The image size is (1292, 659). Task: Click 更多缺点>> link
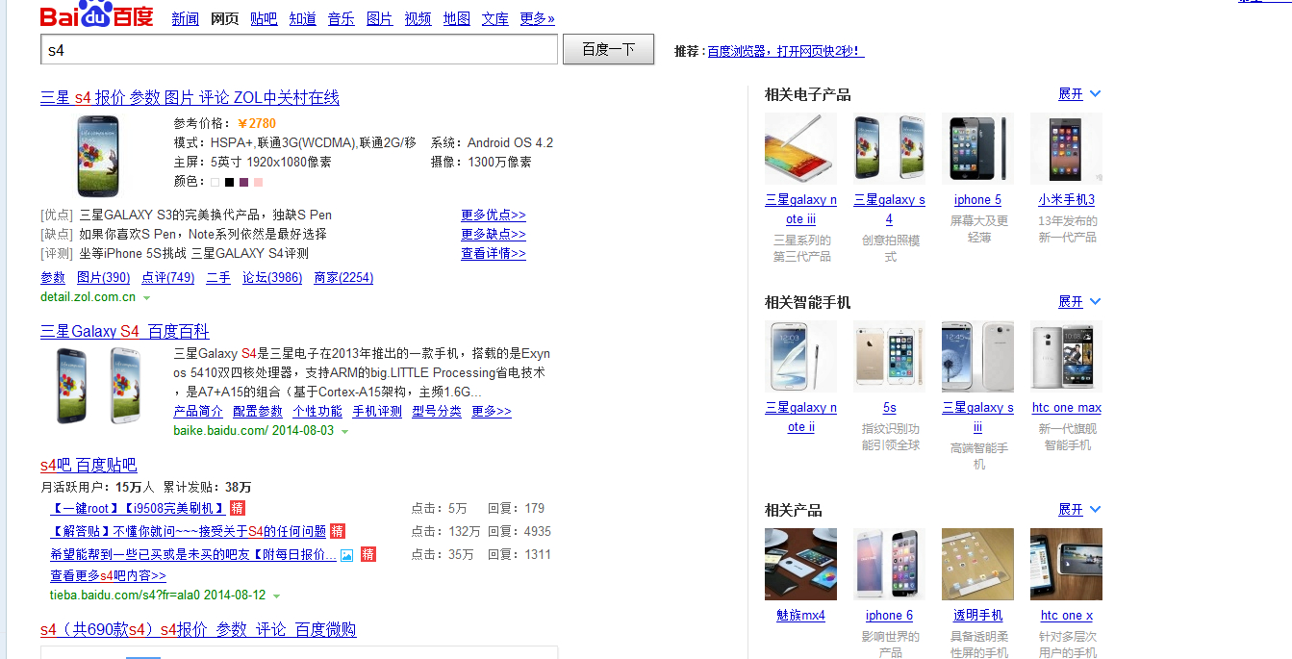tap(494, 234)
